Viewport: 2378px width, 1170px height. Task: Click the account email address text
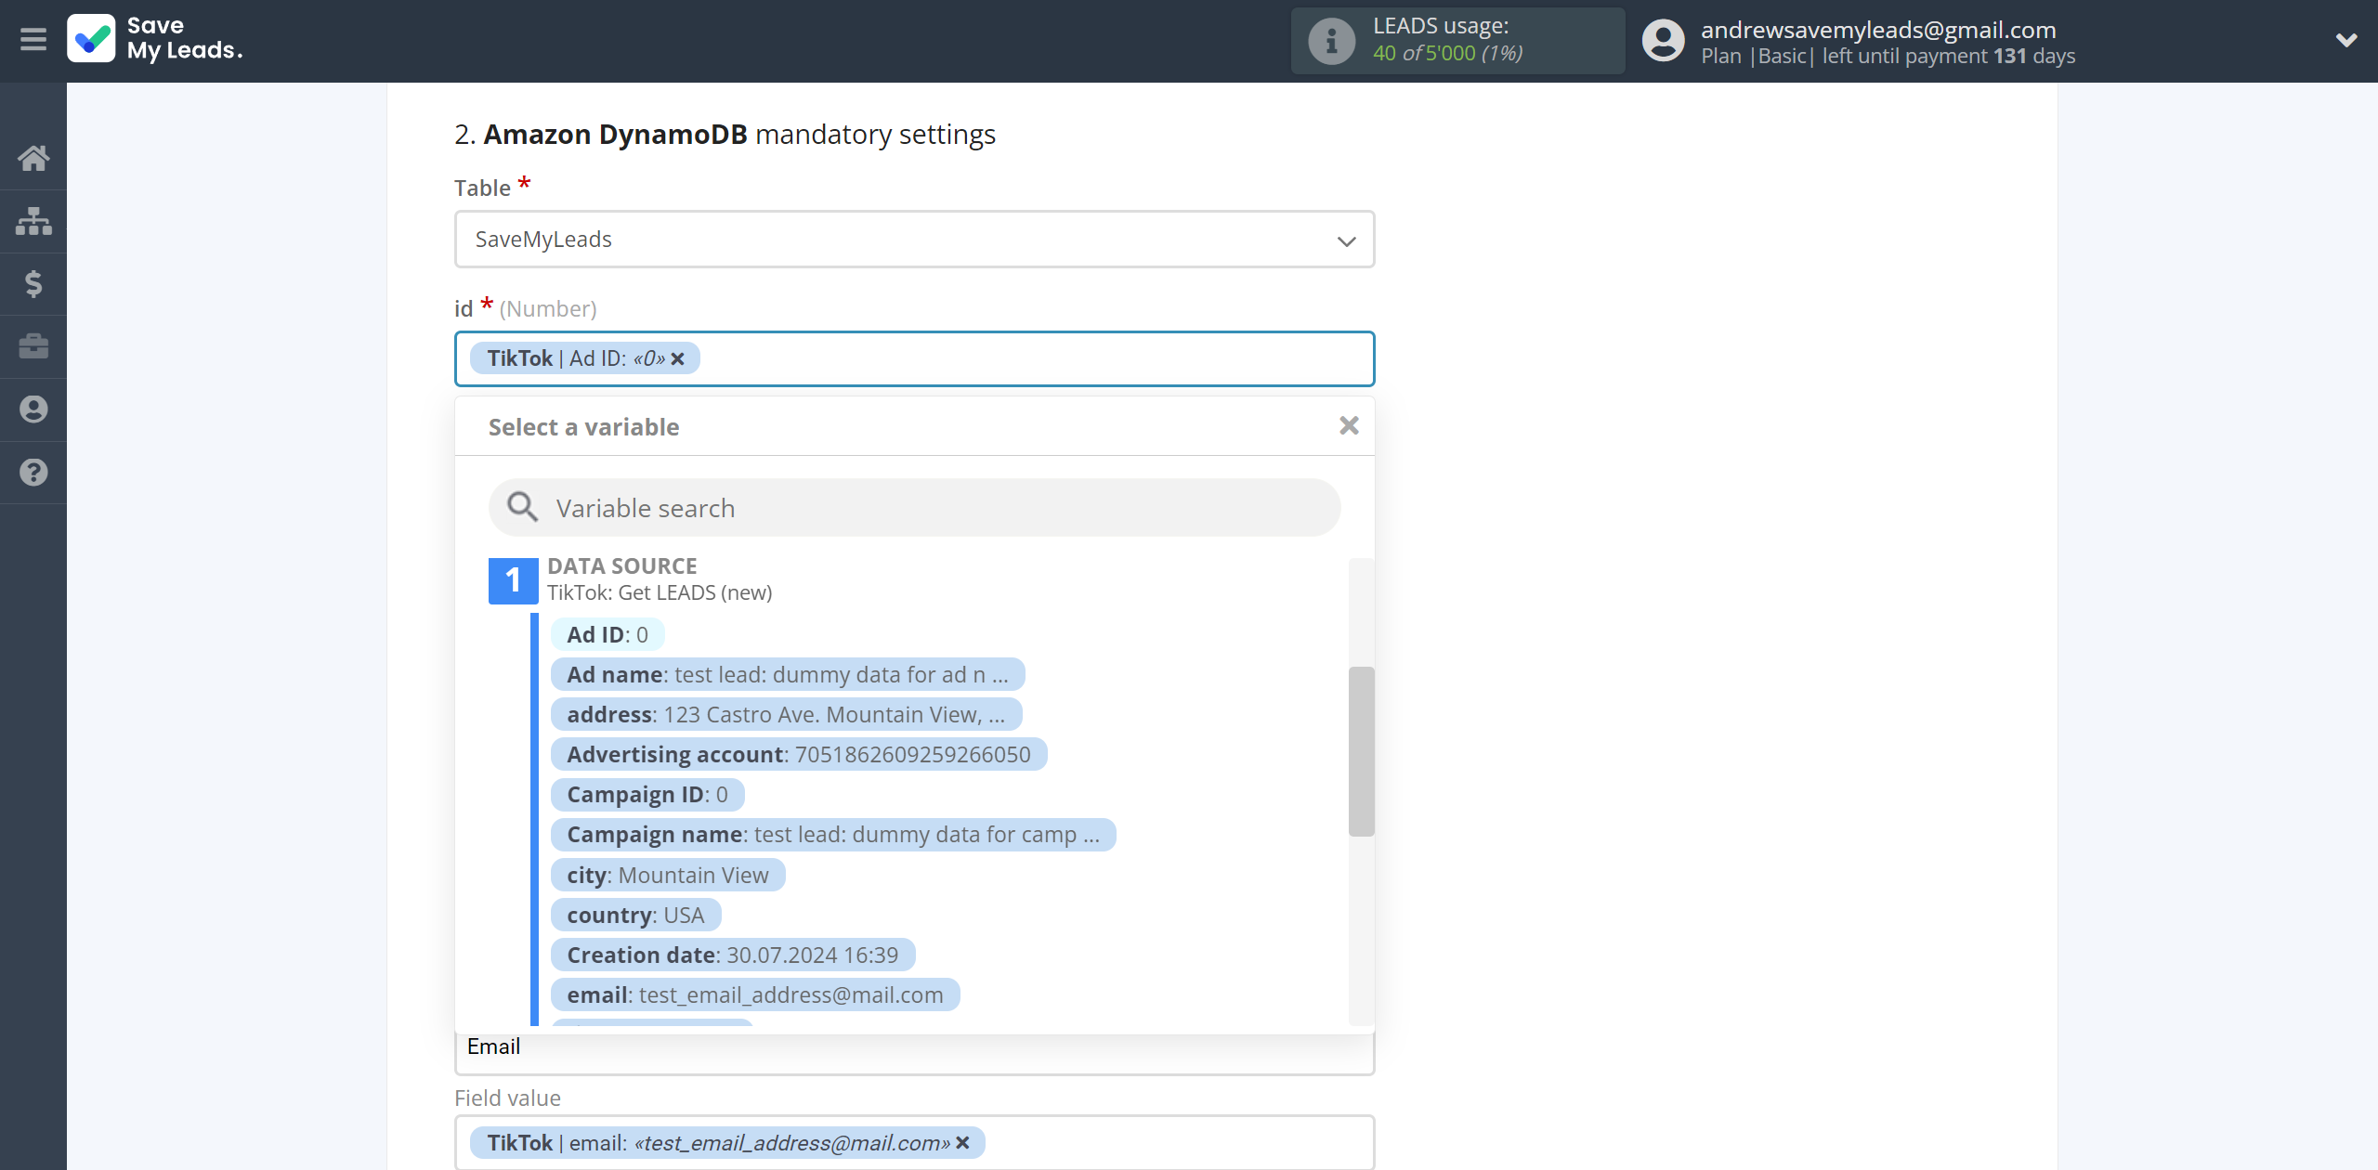point(1878,30)
